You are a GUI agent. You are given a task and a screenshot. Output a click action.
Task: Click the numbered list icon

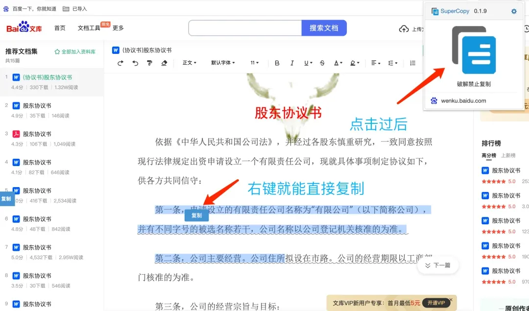pos(412,63)
